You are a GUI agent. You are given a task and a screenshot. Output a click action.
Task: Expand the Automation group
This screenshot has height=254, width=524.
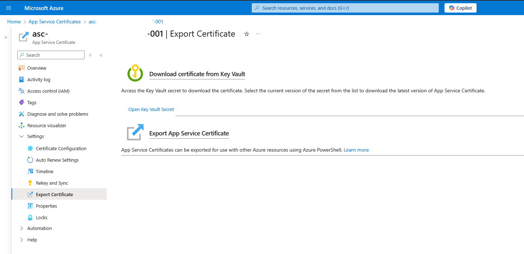coord(22,228)
